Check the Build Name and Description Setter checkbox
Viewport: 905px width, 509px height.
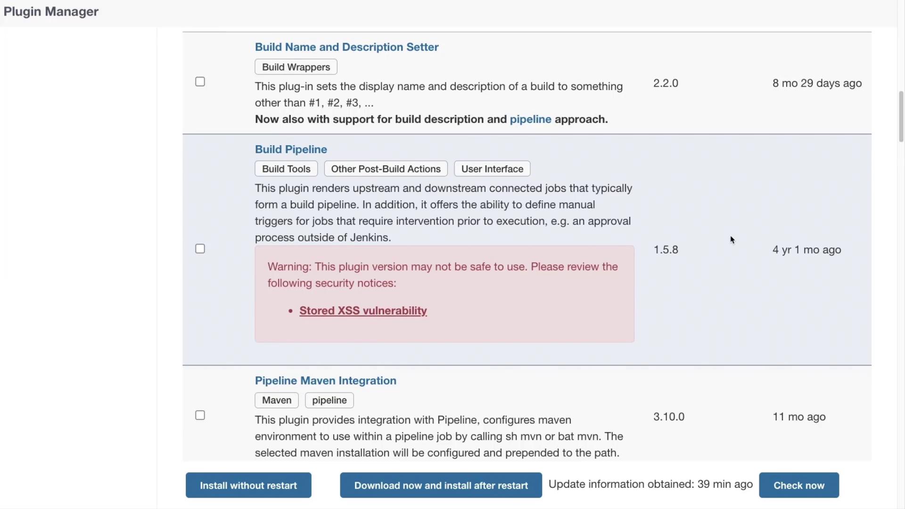point(200,82)
